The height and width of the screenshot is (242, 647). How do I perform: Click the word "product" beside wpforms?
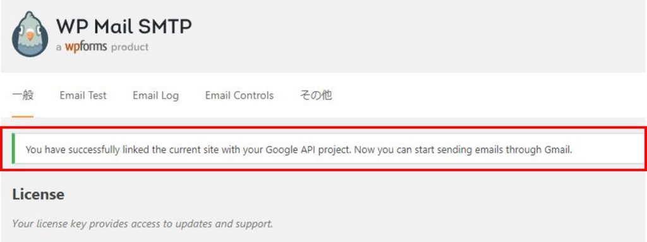point(130,47)
